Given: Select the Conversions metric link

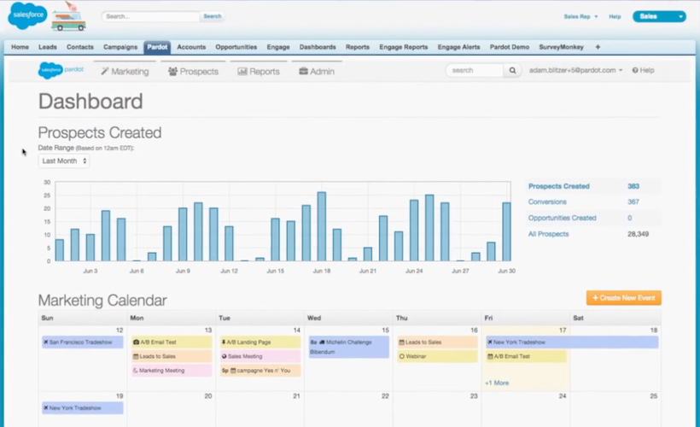Looking at the screenshot, I should 549,202.
